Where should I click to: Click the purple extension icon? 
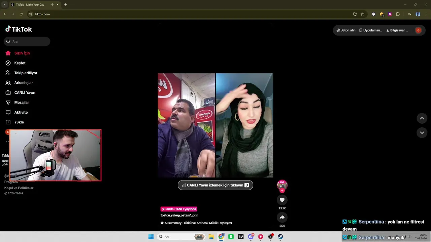click(x=390, y=14)
